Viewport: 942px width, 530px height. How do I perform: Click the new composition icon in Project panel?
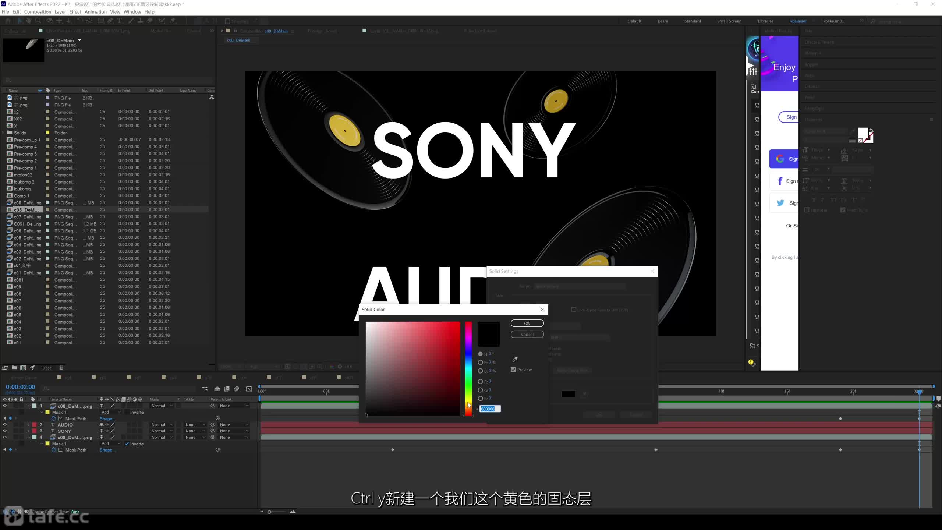click(x=23, y=367)
